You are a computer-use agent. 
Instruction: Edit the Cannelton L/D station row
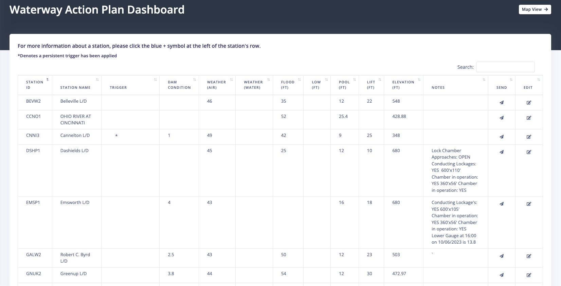coord(529,137)
